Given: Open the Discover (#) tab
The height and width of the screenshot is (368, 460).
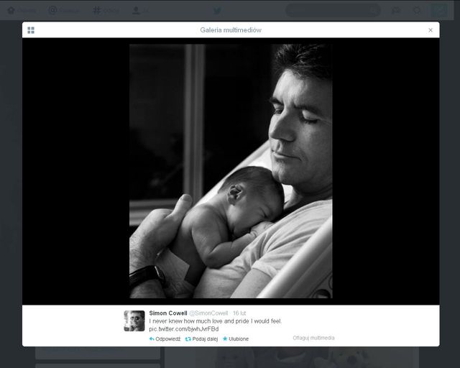Looking at the screenshot, I should point(106,11).
